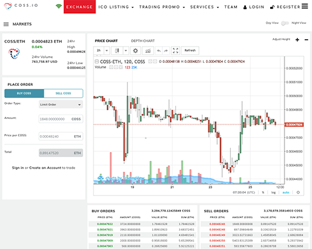This screenshot has width=312, height=249.
Task: Open the Limit Order type dropdown
Action: tap(61, 105)
